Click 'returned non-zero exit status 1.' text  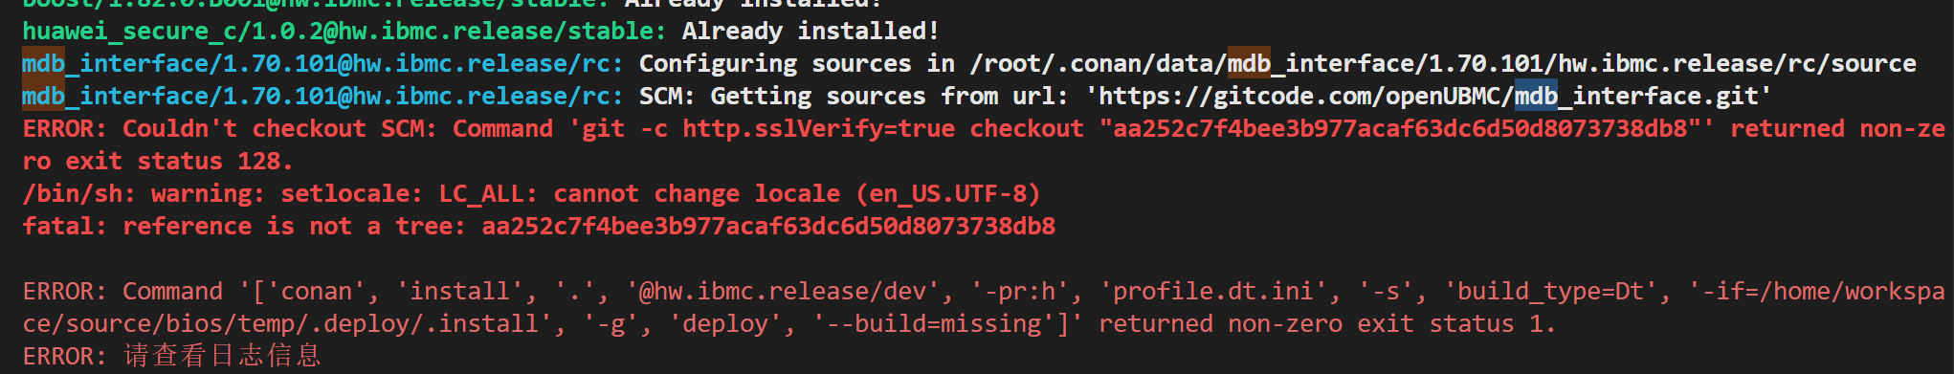pyautogui.click(x=1327, y=324)
